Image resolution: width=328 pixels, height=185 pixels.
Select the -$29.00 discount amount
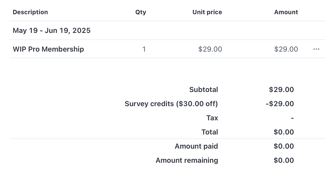(x=280, y=104)
